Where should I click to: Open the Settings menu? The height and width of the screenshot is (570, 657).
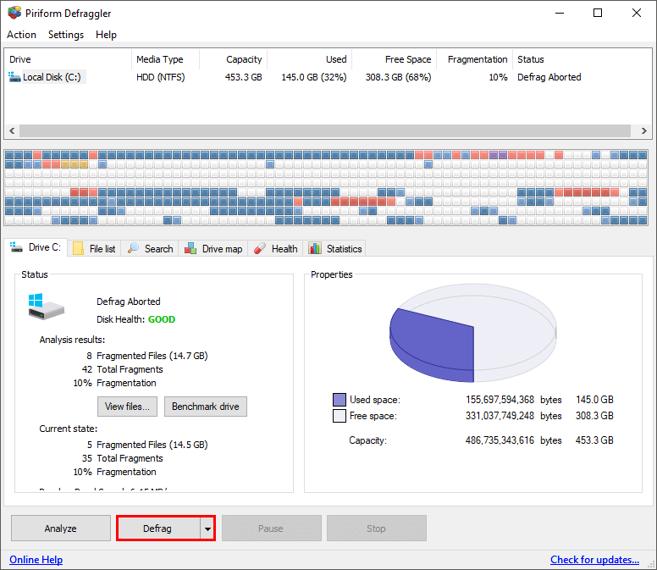66,35
